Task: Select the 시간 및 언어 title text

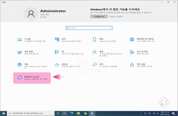Action: click(x=142, y=51)
